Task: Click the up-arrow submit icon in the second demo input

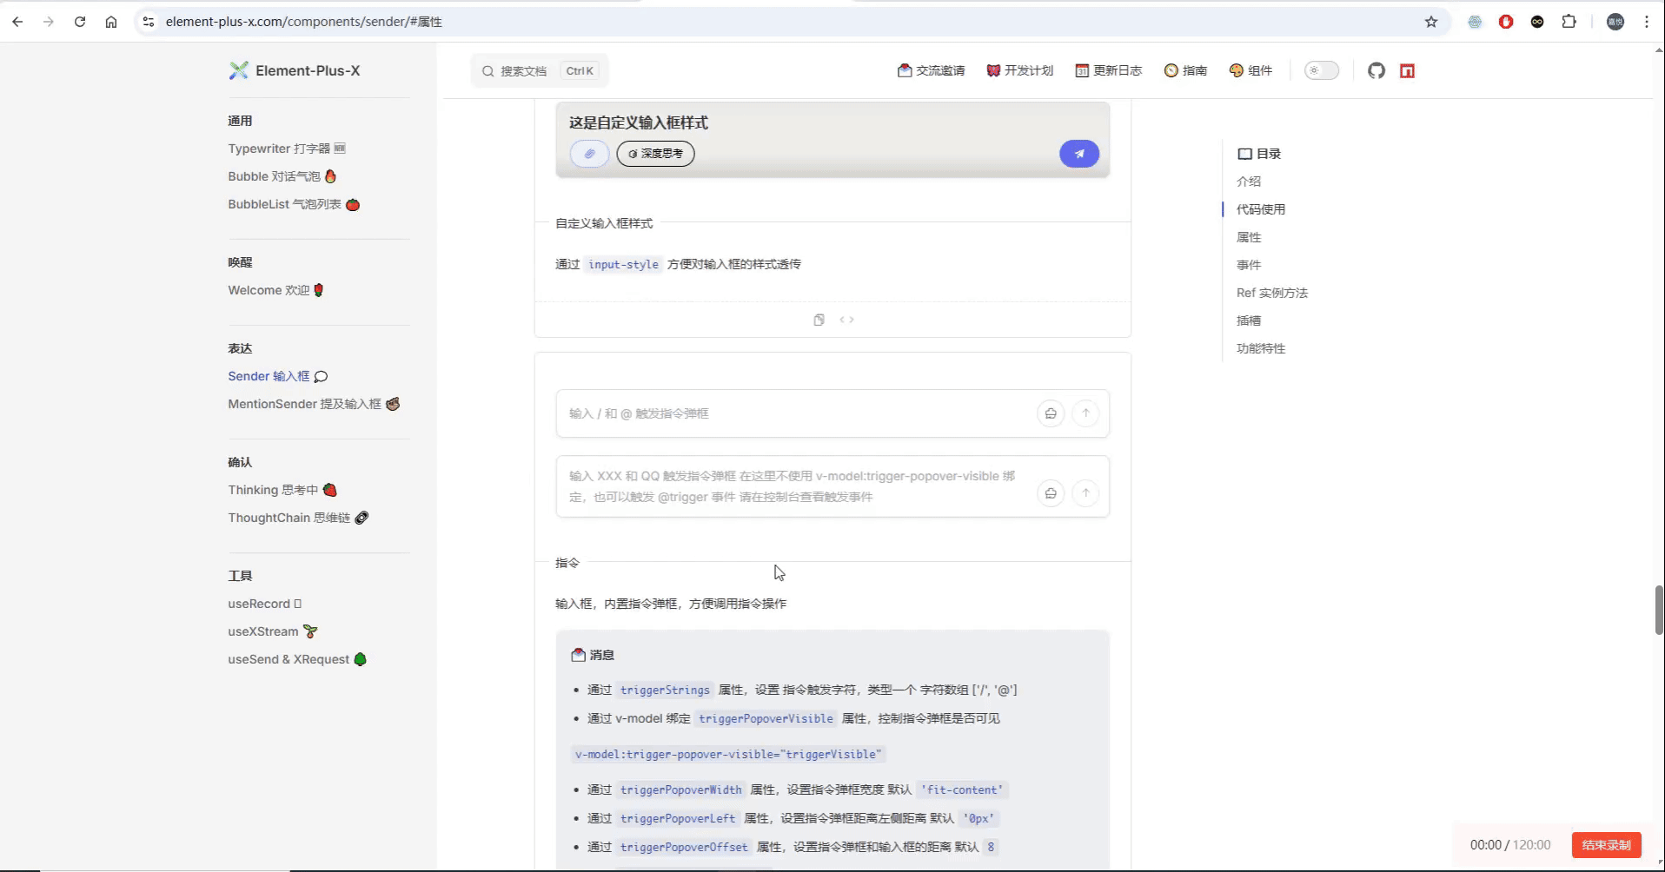Action: [x=1085, y=492]
